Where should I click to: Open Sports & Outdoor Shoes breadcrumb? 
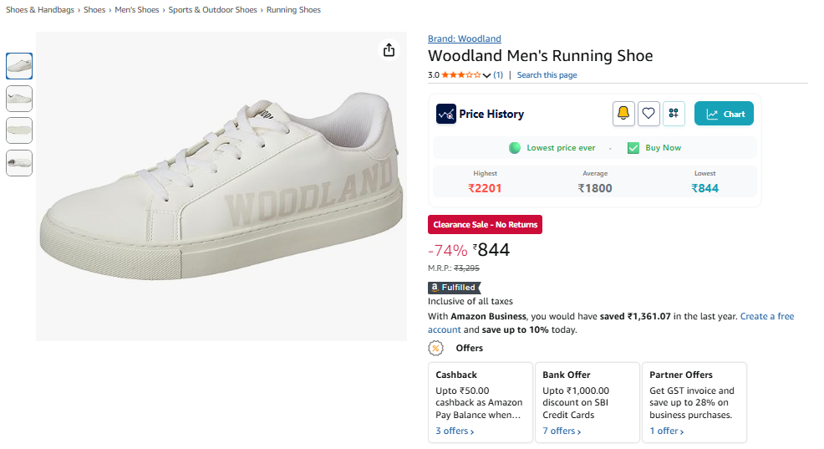coord(212,10)
